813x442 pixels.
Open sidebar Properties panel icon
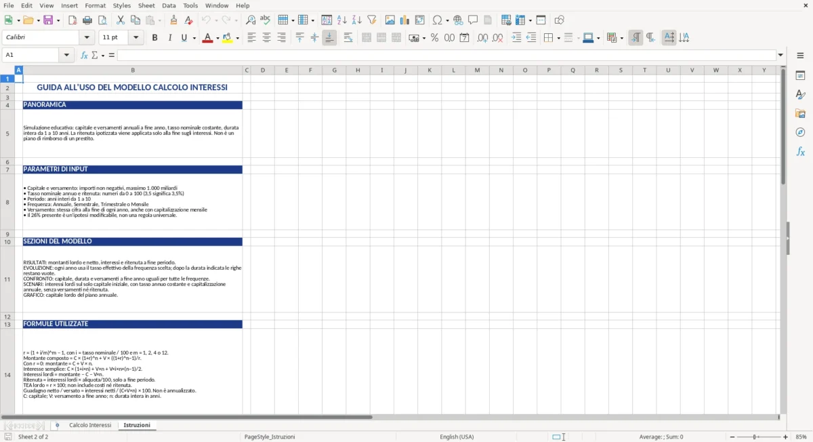tap(800, 75)
